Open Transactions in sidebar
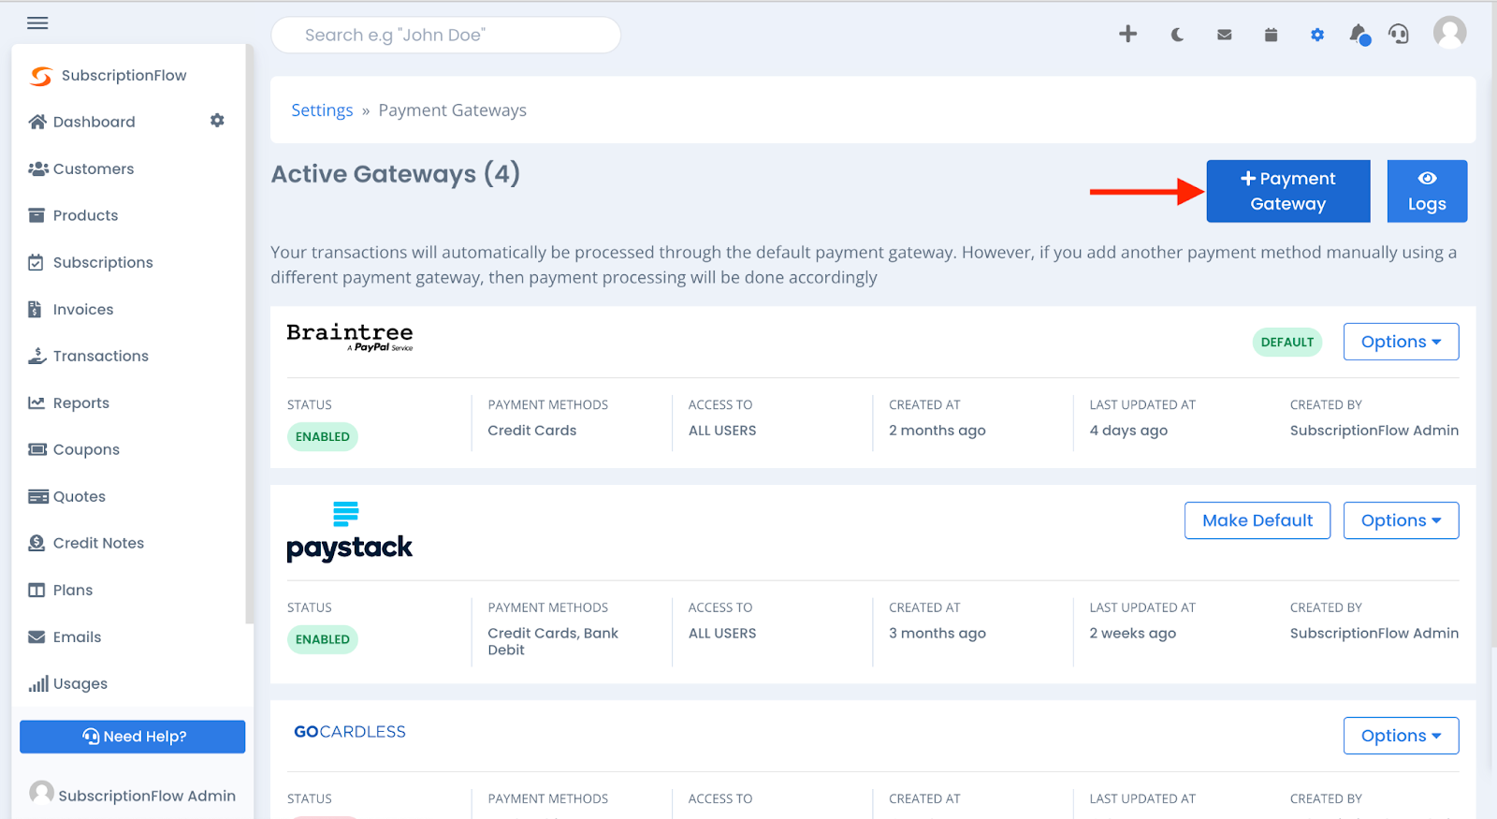1497x819 pixels. (89, 356)
